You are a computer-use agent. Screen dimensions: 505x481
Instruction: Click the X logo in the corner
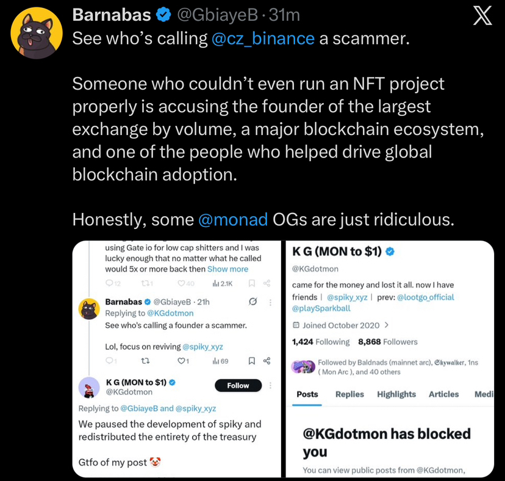[x=482, y=16]
